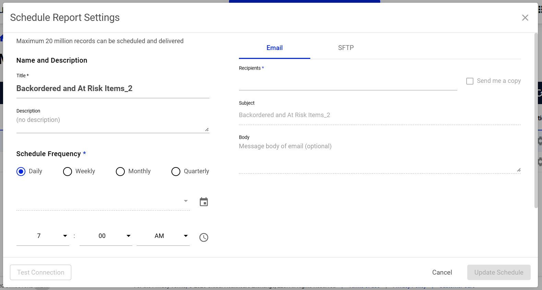The width and height of the screenshot is (542, 290).
Task: Close the Schedule Report Settings dialog
Action: [525, 18]
